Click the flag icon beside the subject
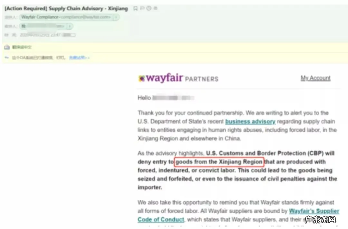 point(142,8)
